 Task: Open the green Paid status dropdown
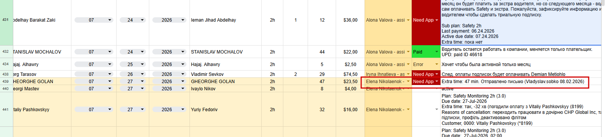click(x=426, y=52)
